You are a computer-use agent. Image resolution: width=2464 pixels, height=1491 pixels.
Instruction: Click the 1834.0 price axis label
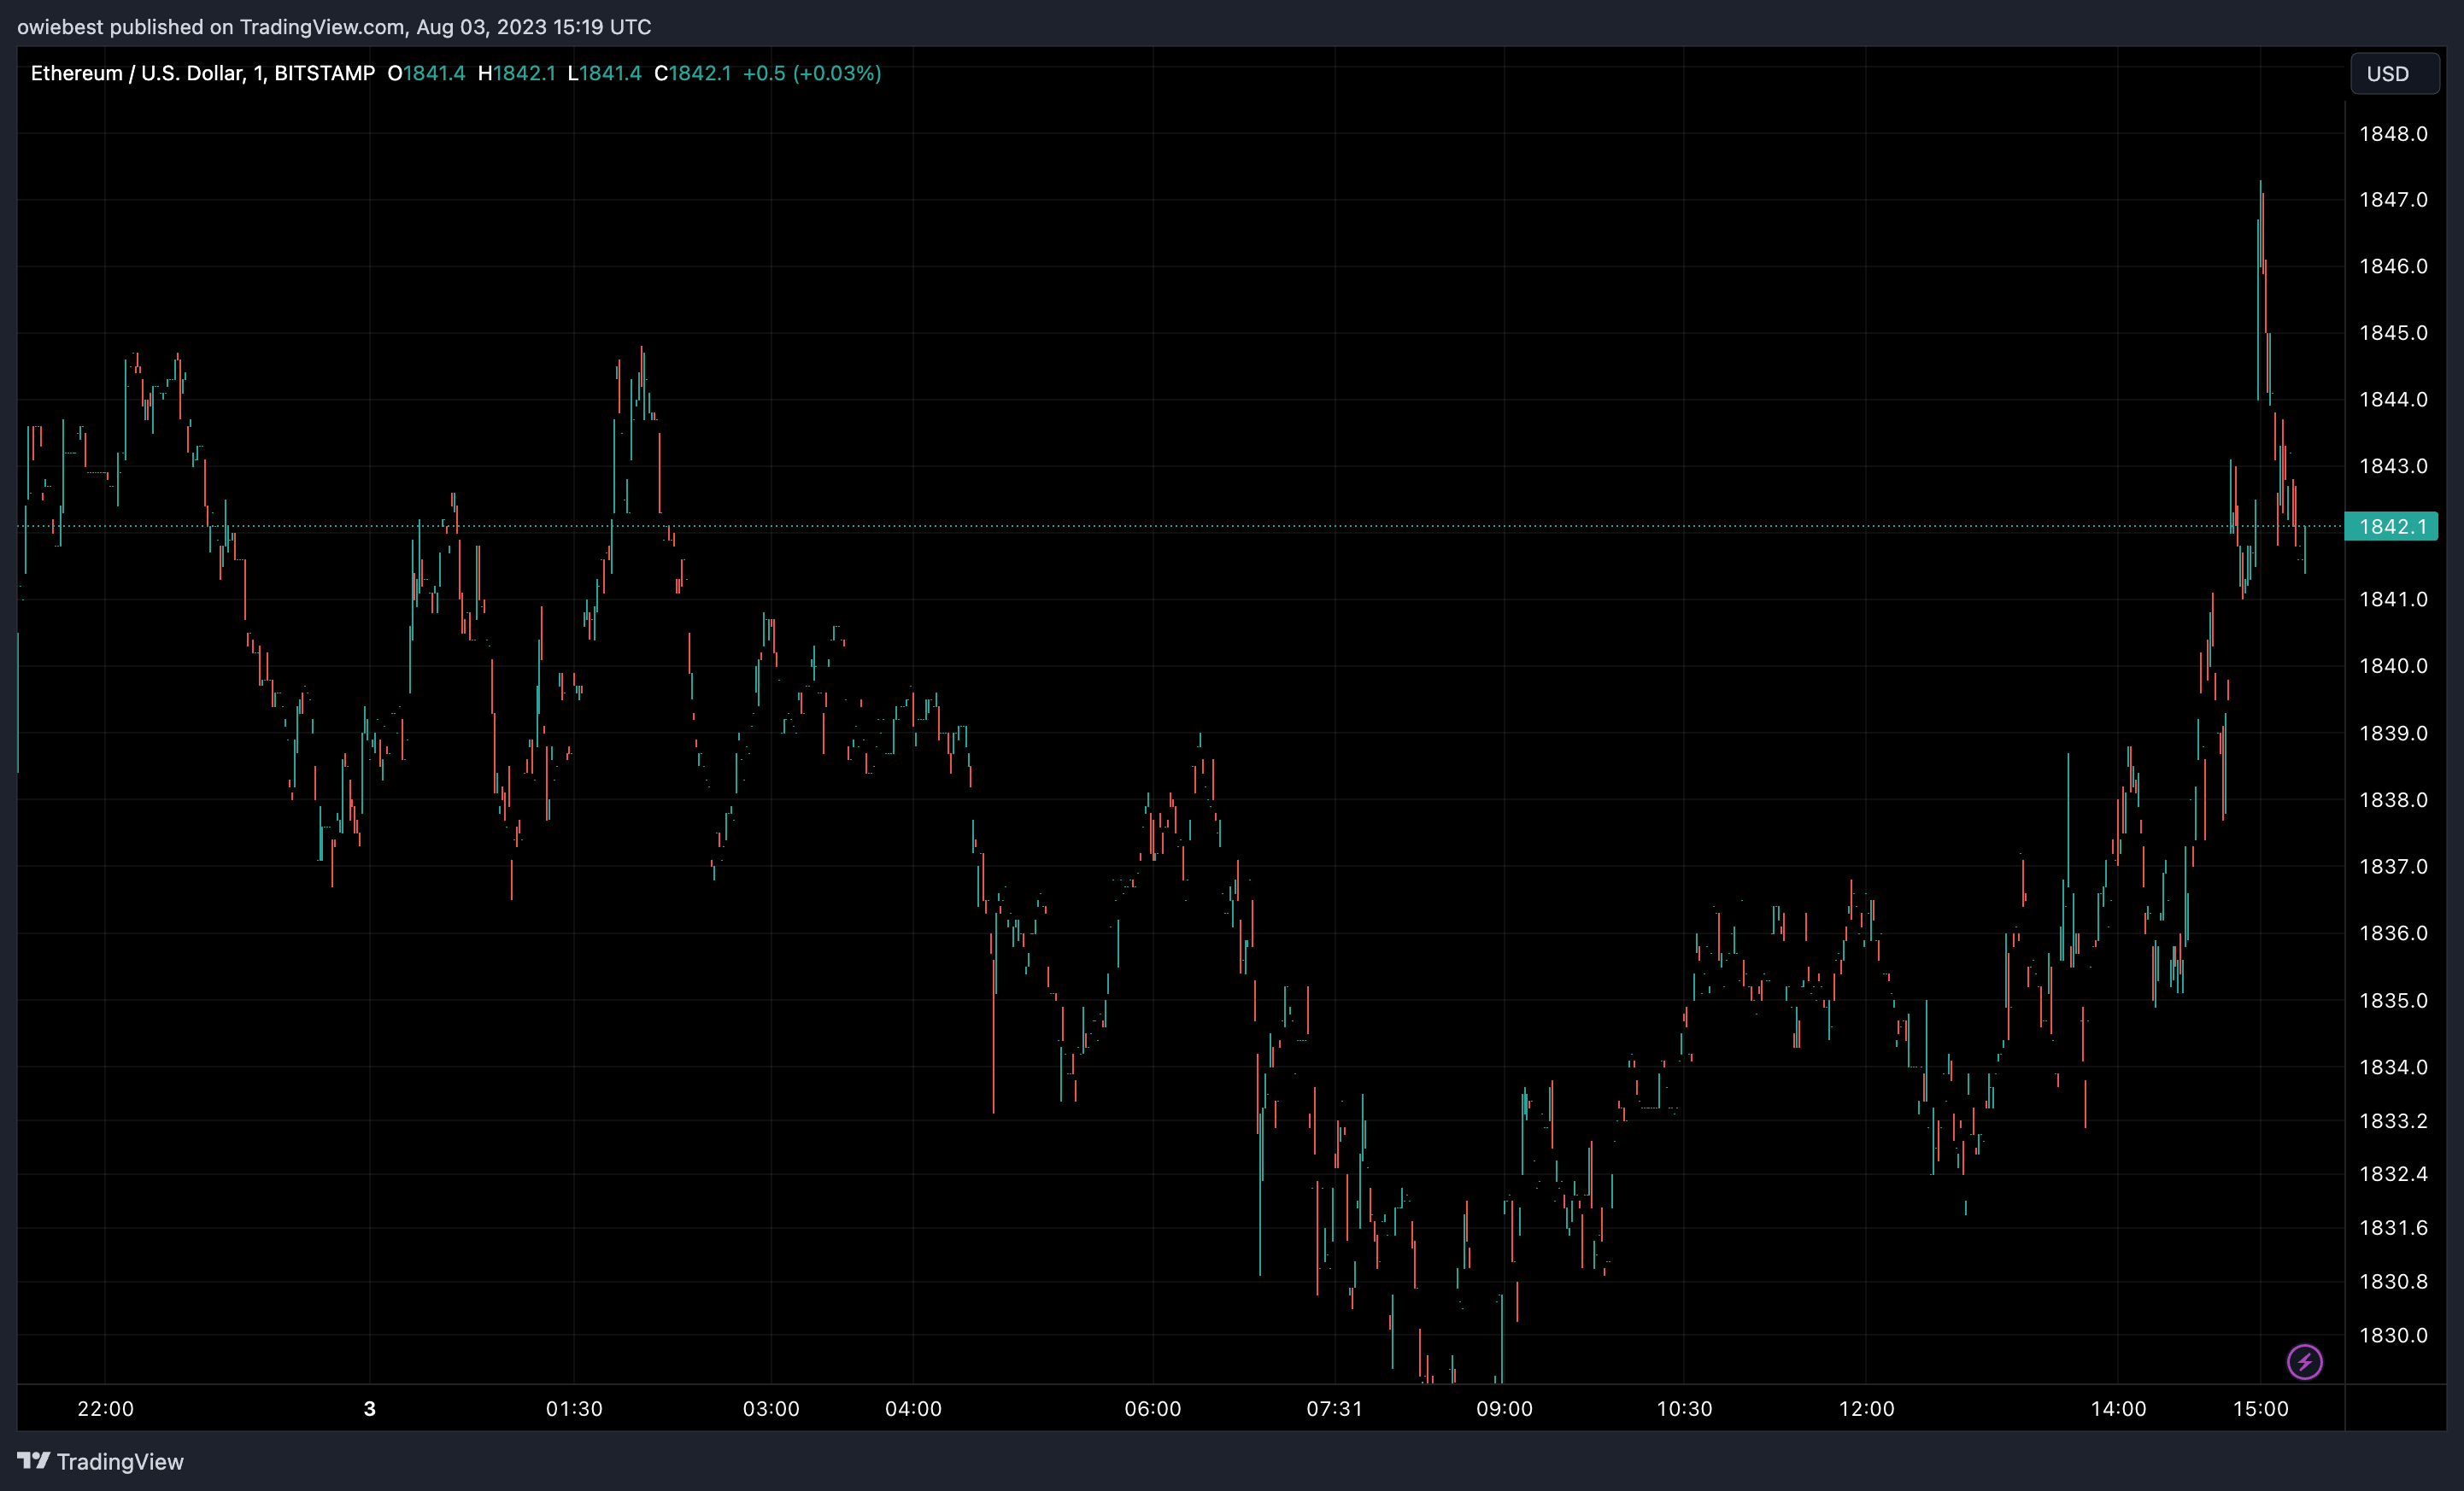2393,1067
